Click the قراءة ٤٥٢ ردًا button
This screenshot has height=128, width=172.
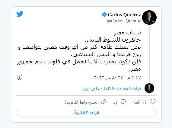[x=86, y=113]
